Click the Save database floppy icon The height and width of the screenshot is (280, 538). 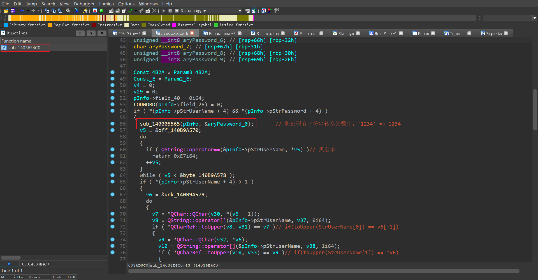tap(13, 11)
